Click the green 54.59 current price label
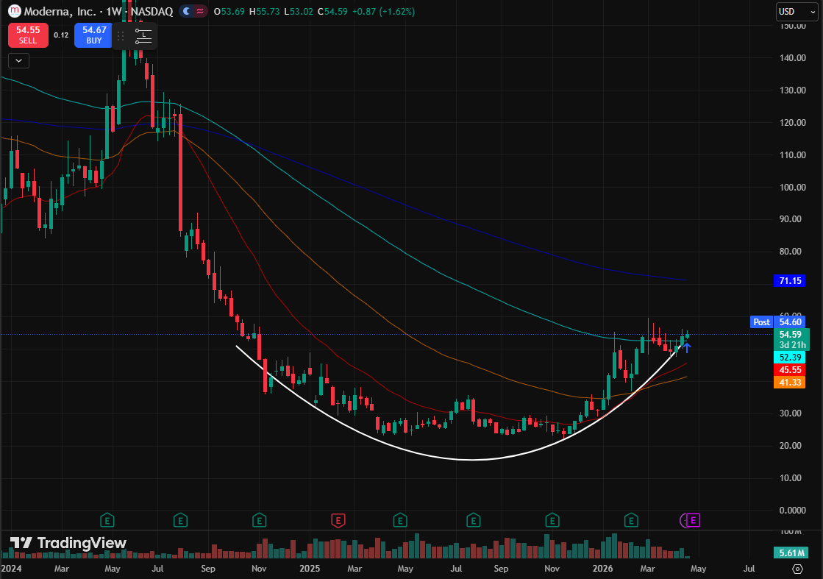The height and width of the screenshot is (579, 823). click(x=791, y=339)
